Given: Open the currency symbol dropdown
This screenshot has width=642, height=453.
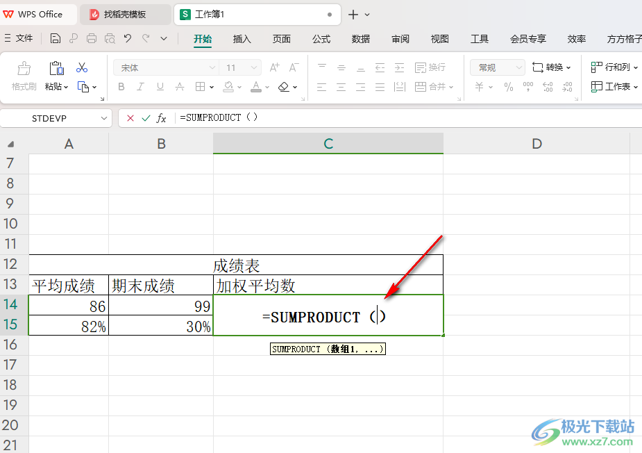Looking at the screenshot, I should [x=491, y=87].
